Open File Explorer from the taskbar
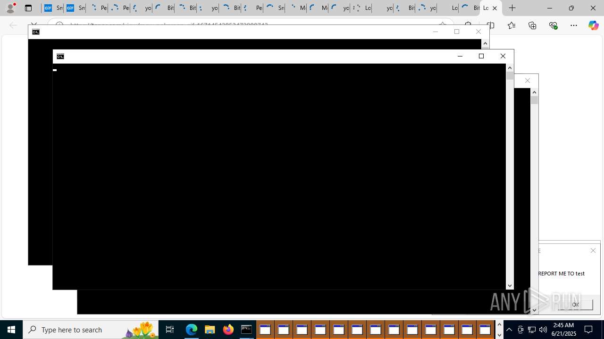The height and width of the screenshot is (339, 604). (210, 330)
